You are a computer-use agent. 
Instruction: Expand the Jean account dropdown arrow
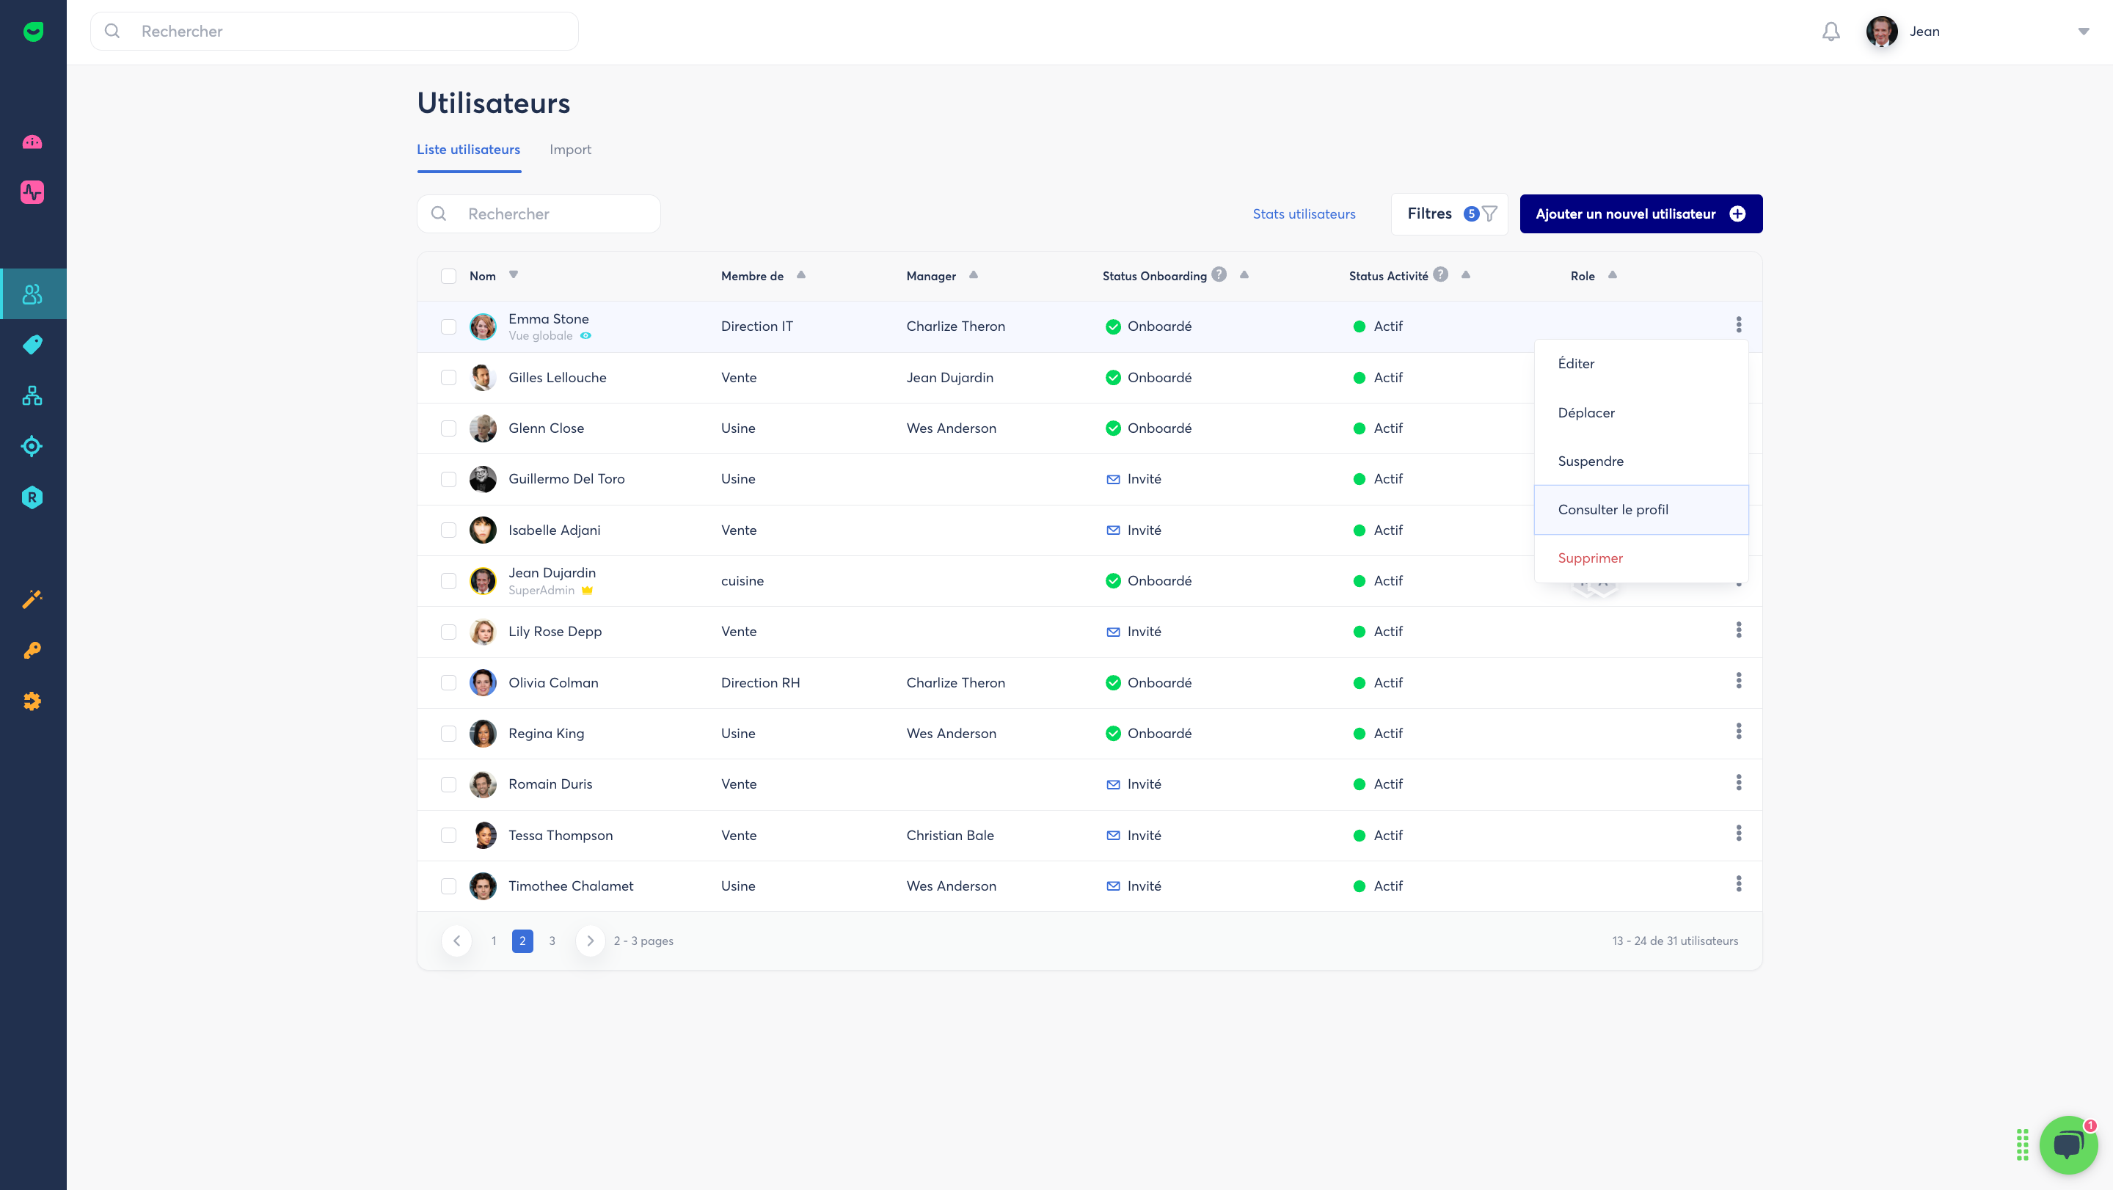(2083, 31)
